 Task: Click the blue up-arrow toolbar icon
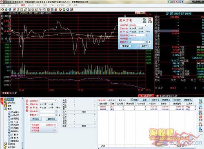[6, 9]
